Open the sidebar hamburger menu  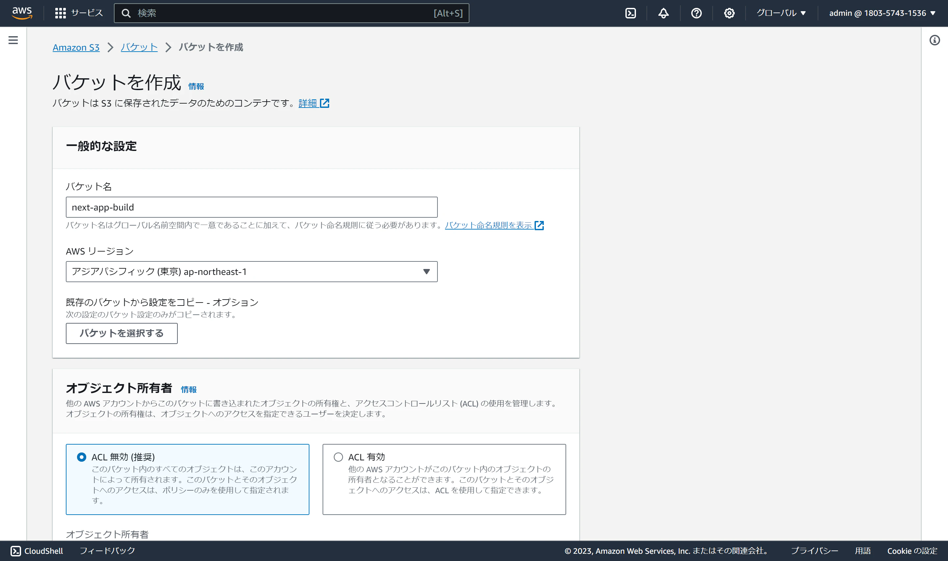[13, 40]
